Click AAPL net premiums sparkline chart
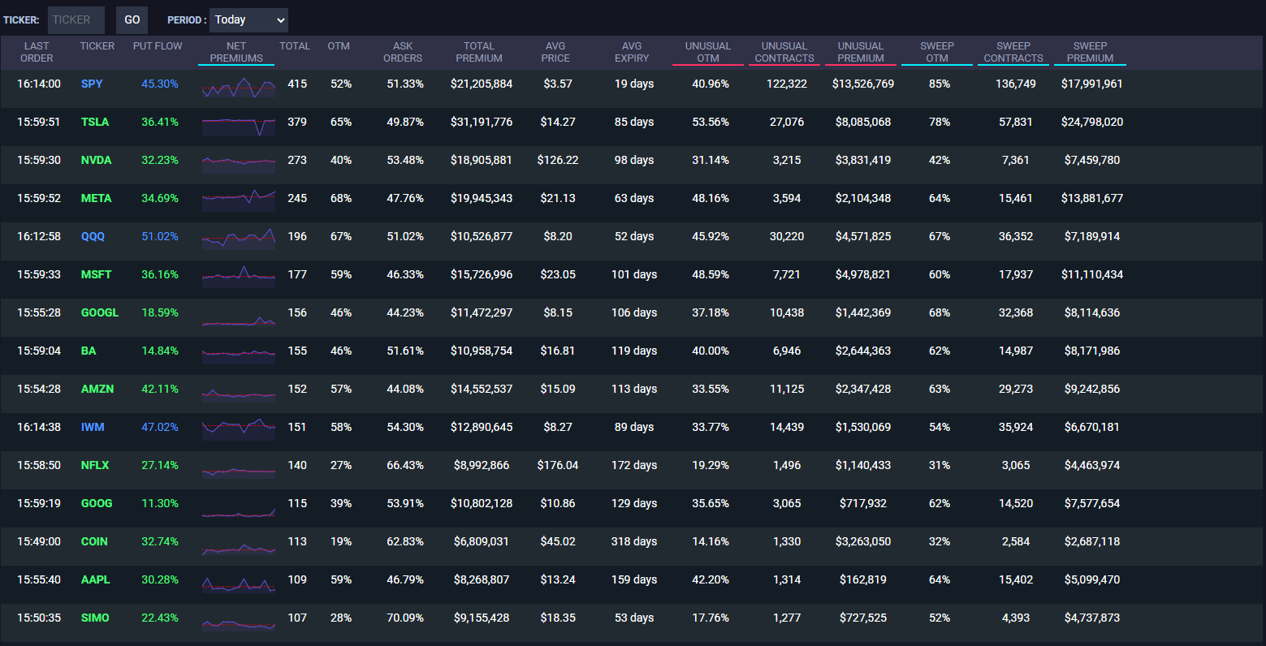Screen dimensions: 1266x646 tap(239, 583)
